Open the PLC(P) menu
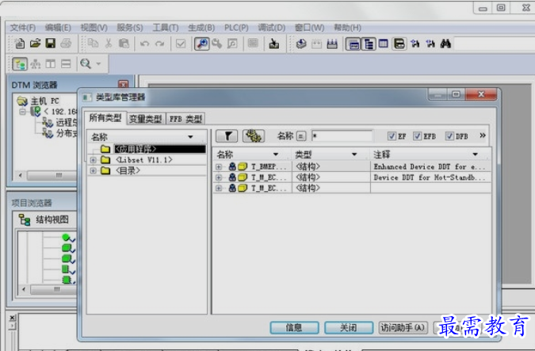 (236, 28)
